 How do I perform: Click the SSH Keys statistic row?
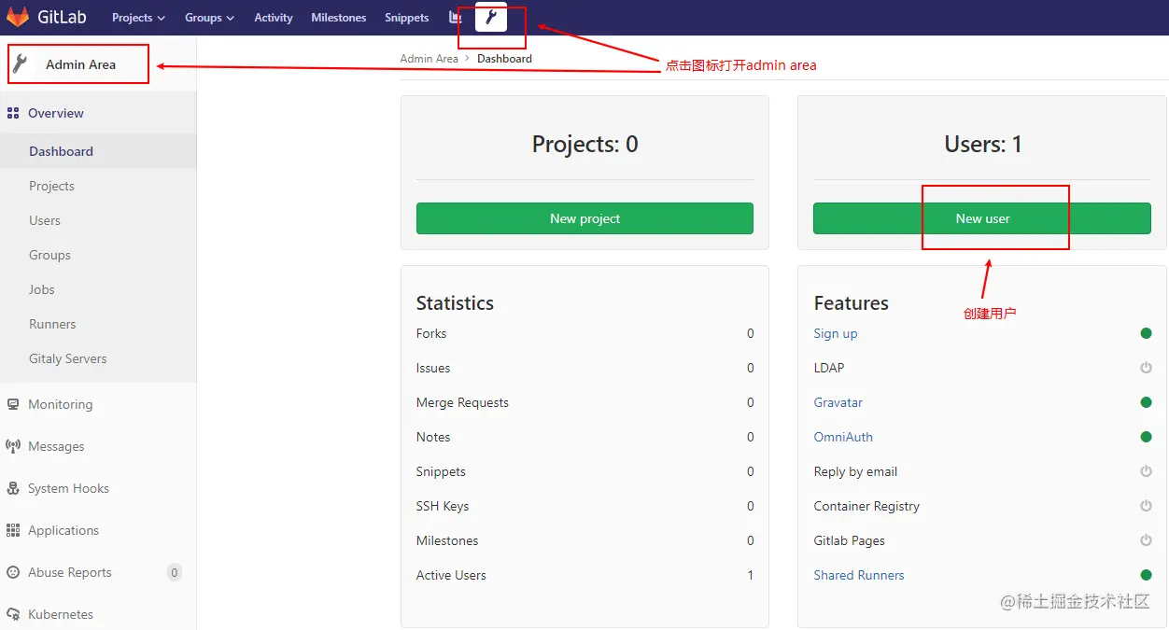coord(584,506)
